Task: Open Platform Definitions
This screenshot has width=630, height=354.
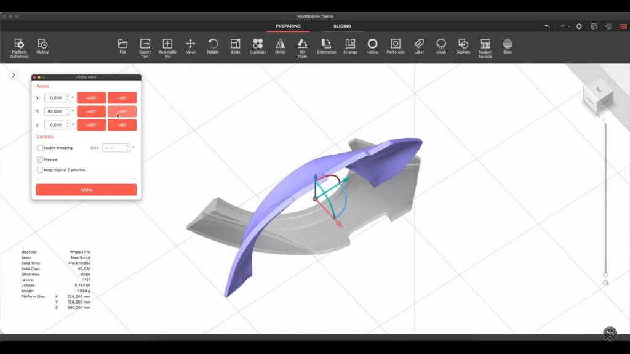Action: click(19, 48)
